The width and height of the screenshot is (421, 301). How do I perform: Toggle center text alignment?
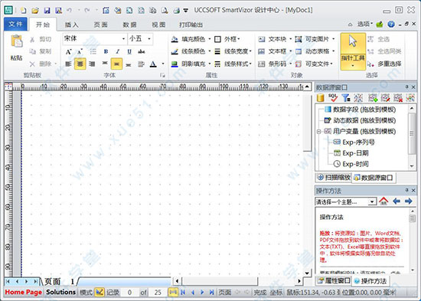click(x=80, y=64)
